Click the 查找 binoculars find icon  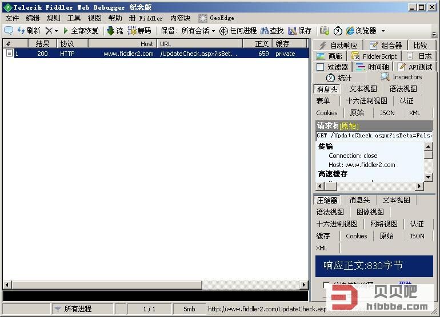coord(264,31)
